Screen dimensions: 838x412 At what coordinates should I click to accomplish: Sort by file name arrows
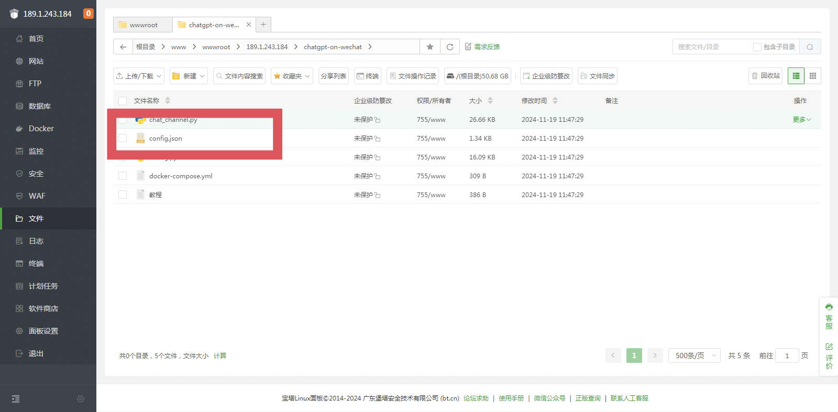(x=168, y=100)
